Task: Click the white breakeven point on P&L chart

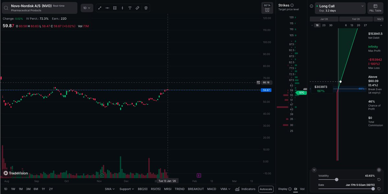Action: tap(340, 82)
